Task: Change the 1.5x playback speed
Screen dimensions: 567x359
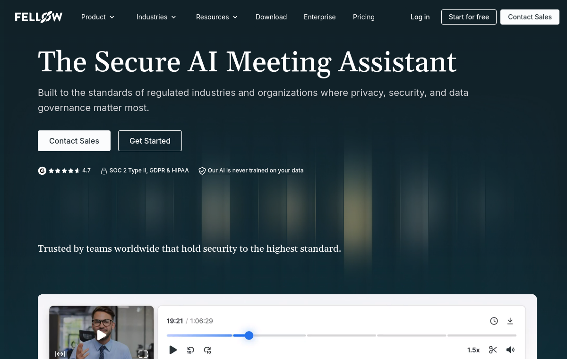Action: [473, 350]
